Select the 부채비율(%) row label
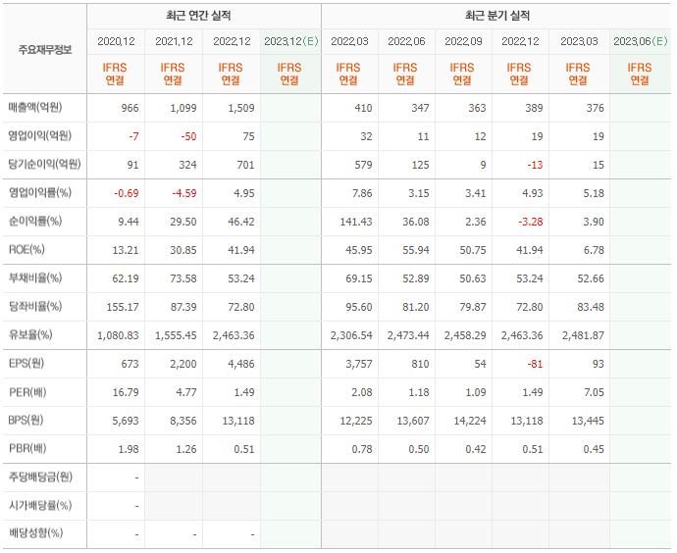This screenshot has height=553, width=677. (x=35, y=278)
